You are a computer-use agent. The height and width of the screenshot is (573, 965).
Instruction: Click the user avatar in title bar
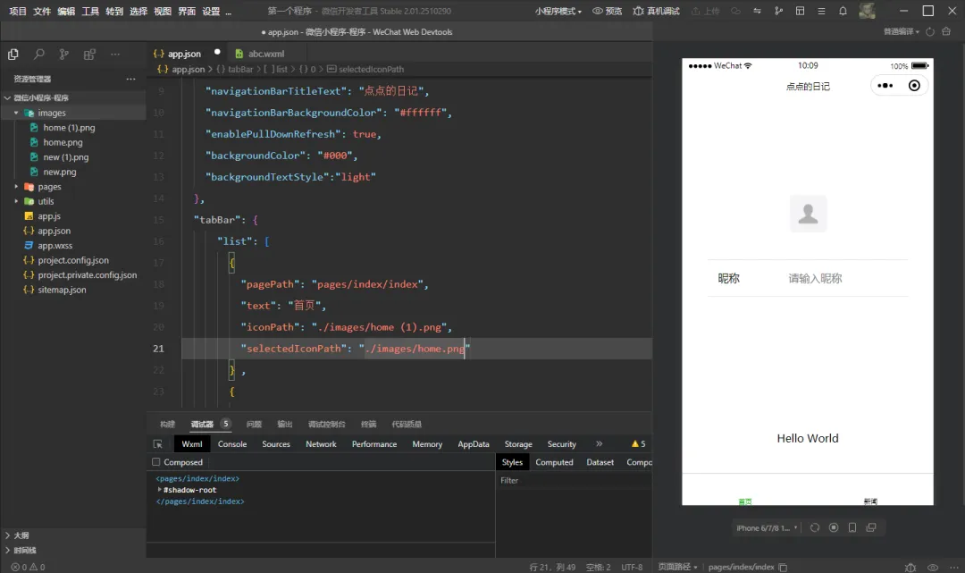point(867,11)
